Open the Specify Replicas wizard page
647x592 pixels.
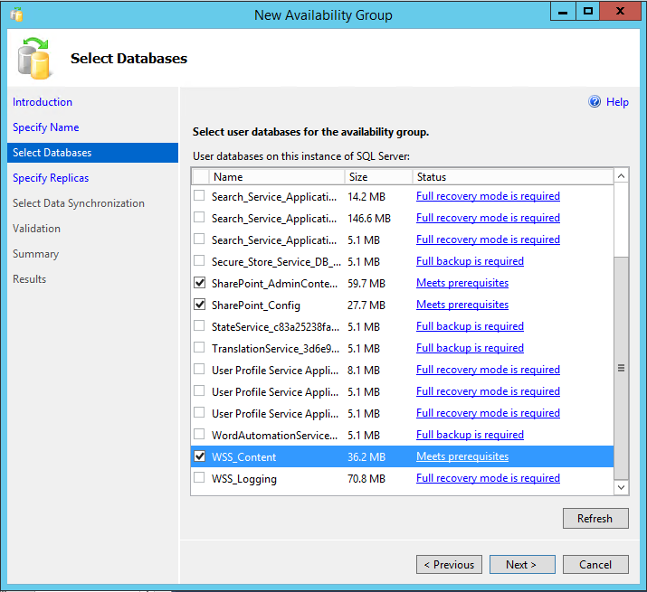click(x=51, y=178)
